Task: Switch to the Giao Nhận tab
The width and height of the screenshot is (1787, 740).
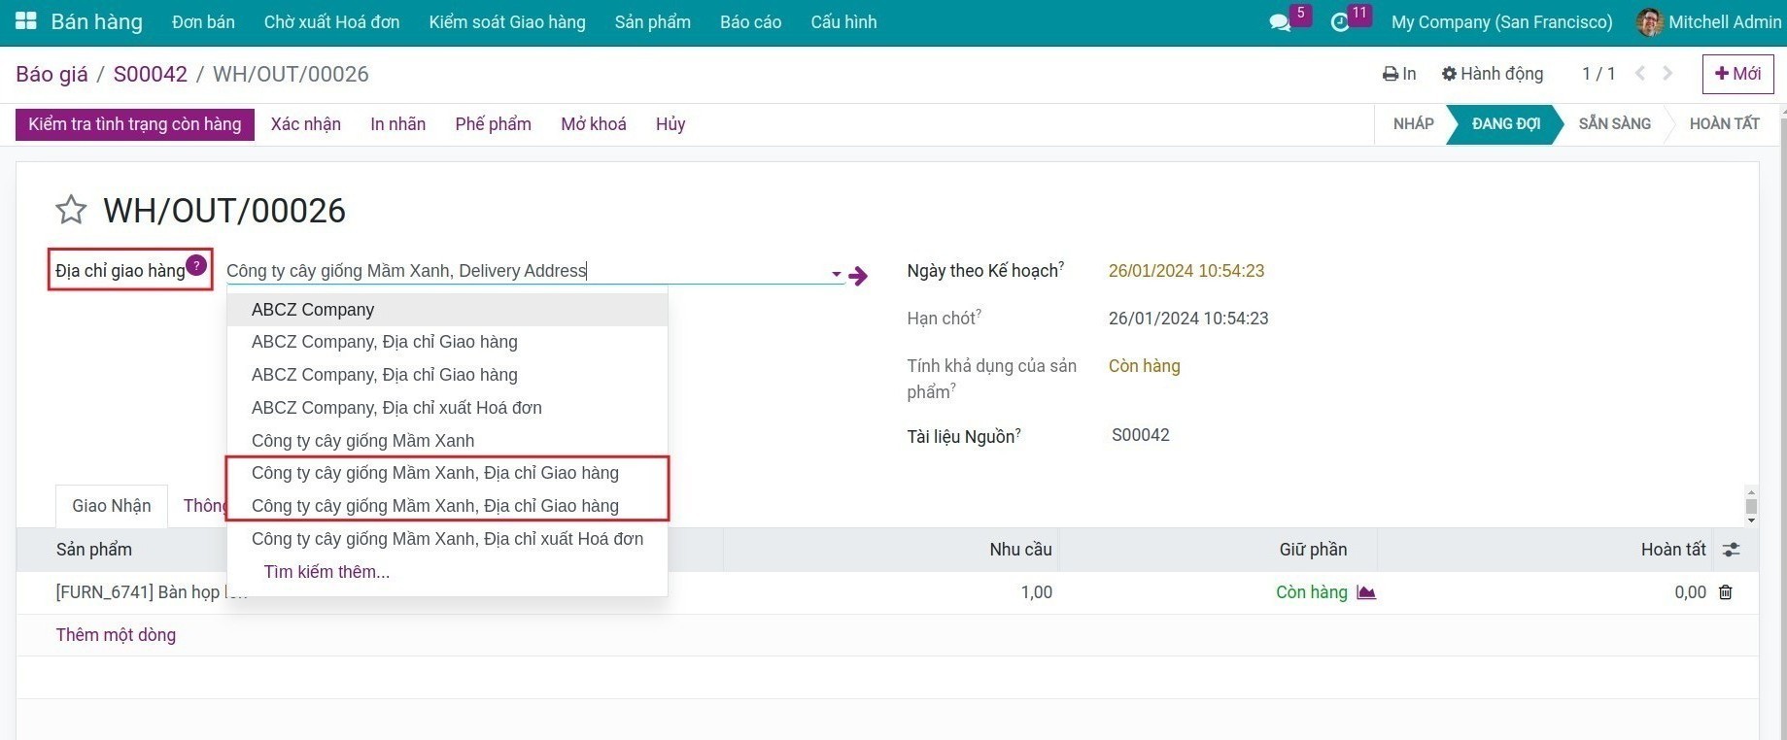Action: [112, 506]
